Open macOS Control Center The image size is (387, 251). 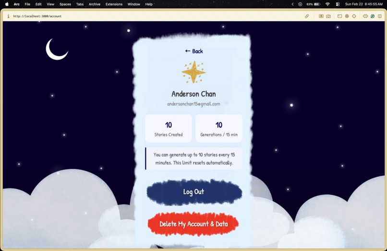click(338, 4)
